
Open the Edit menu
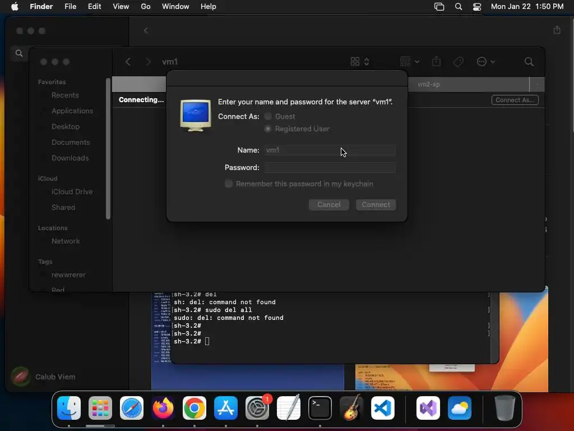point(94,7)
